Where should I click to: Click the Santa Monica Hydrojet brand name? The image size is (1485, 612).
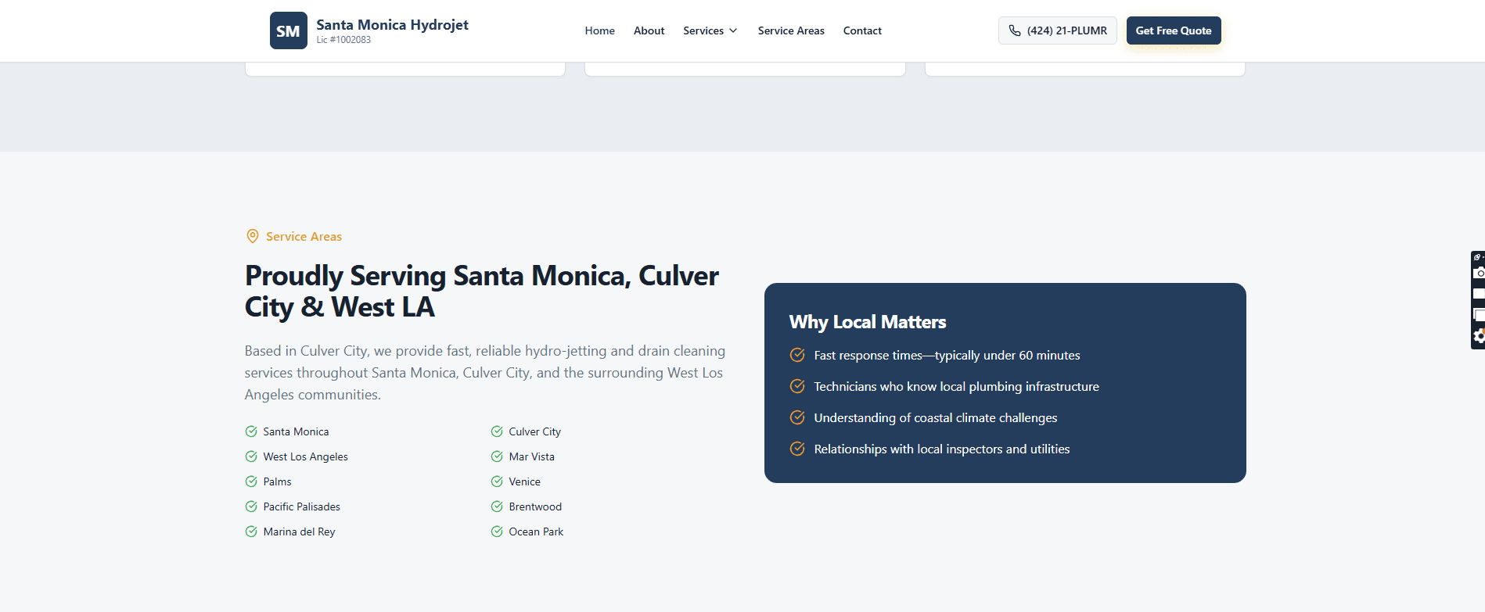point(392,25)
